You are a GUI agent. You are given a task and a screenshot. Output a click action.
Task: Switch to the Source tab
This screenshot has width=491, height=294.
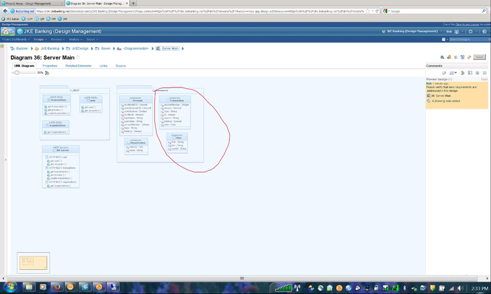coord(121,66)
